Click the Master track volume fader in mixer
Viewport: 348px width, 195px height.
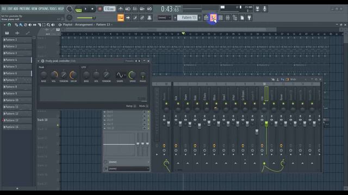(x=169, y=124)
